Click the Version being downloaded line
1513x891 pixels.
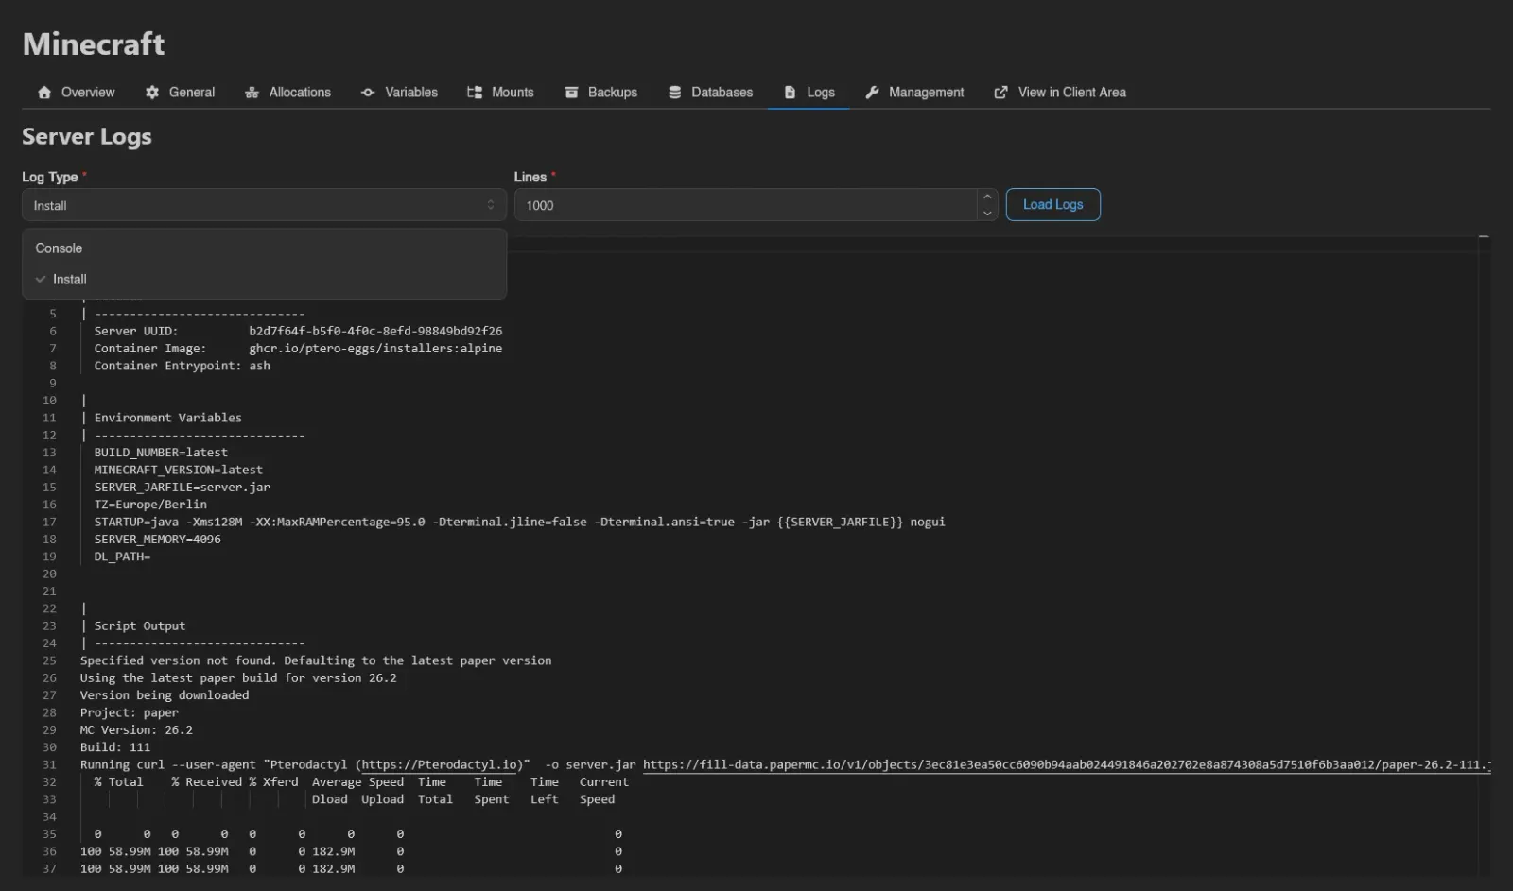(165, 695)
